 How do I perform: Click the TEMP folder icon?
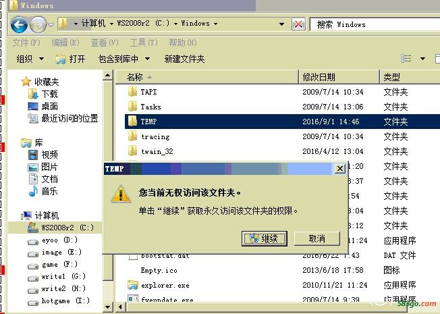click(132, 122)
